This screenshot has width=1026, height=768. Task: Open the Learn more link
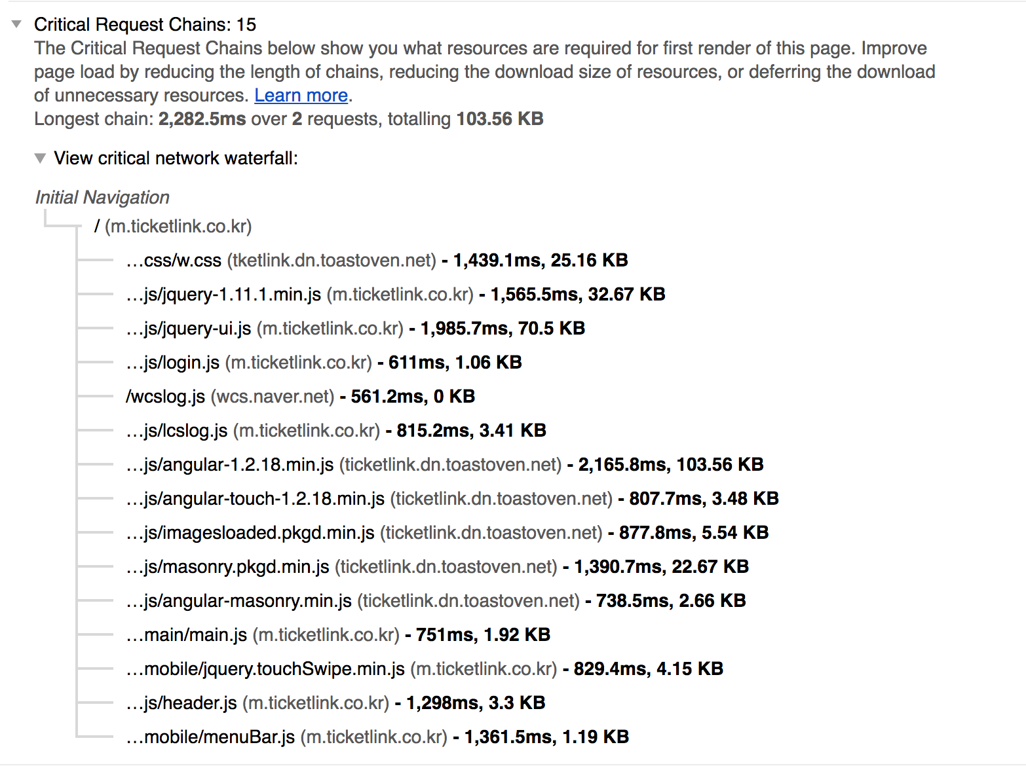click(301, 96)
